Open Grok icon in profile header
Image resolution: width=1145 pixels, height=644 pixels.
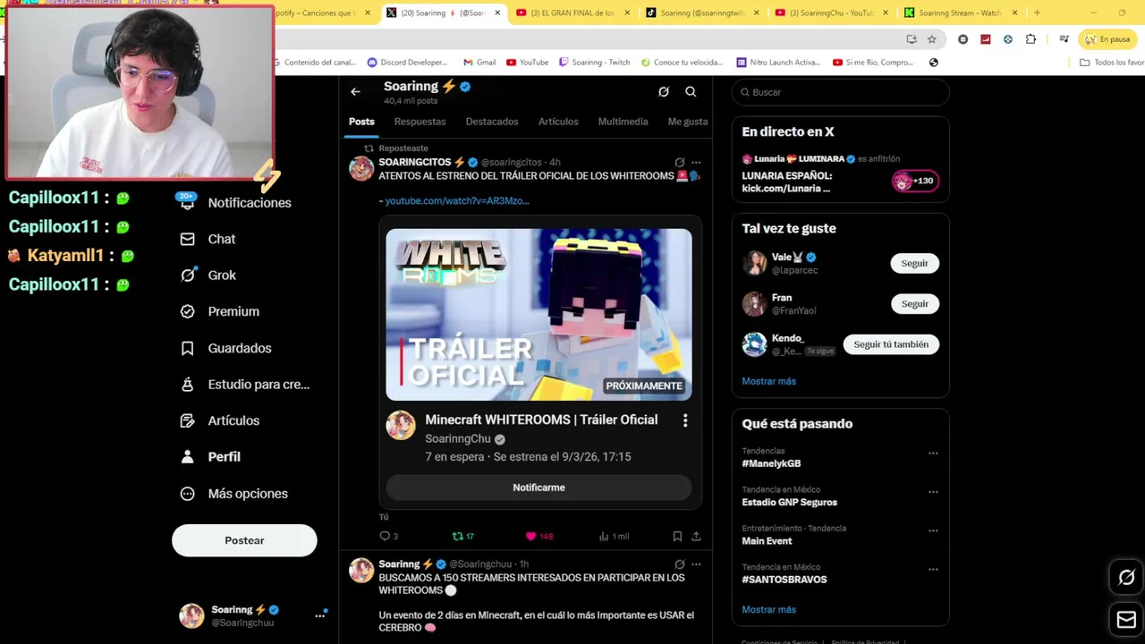click(664, 92)
